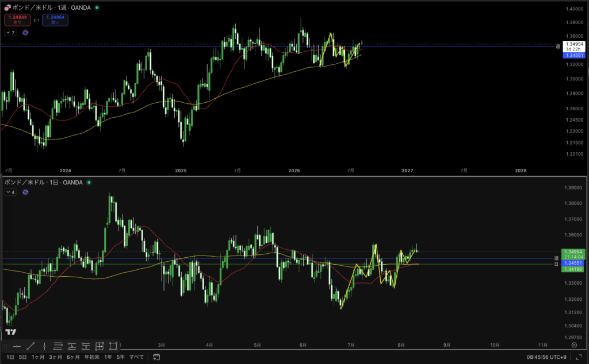Click the 3月 label on daily time axis

coord(162,345)
